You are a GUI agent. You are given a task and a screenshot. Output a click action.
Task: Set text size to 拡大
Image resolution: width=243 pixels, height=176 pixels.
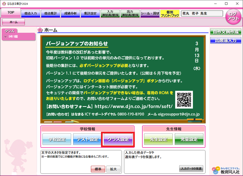click(113, 169)
